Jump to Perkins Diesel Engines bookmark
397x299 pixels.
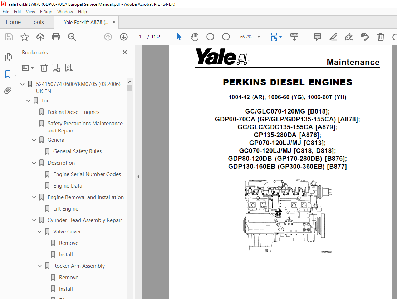(x=73, y=112)
